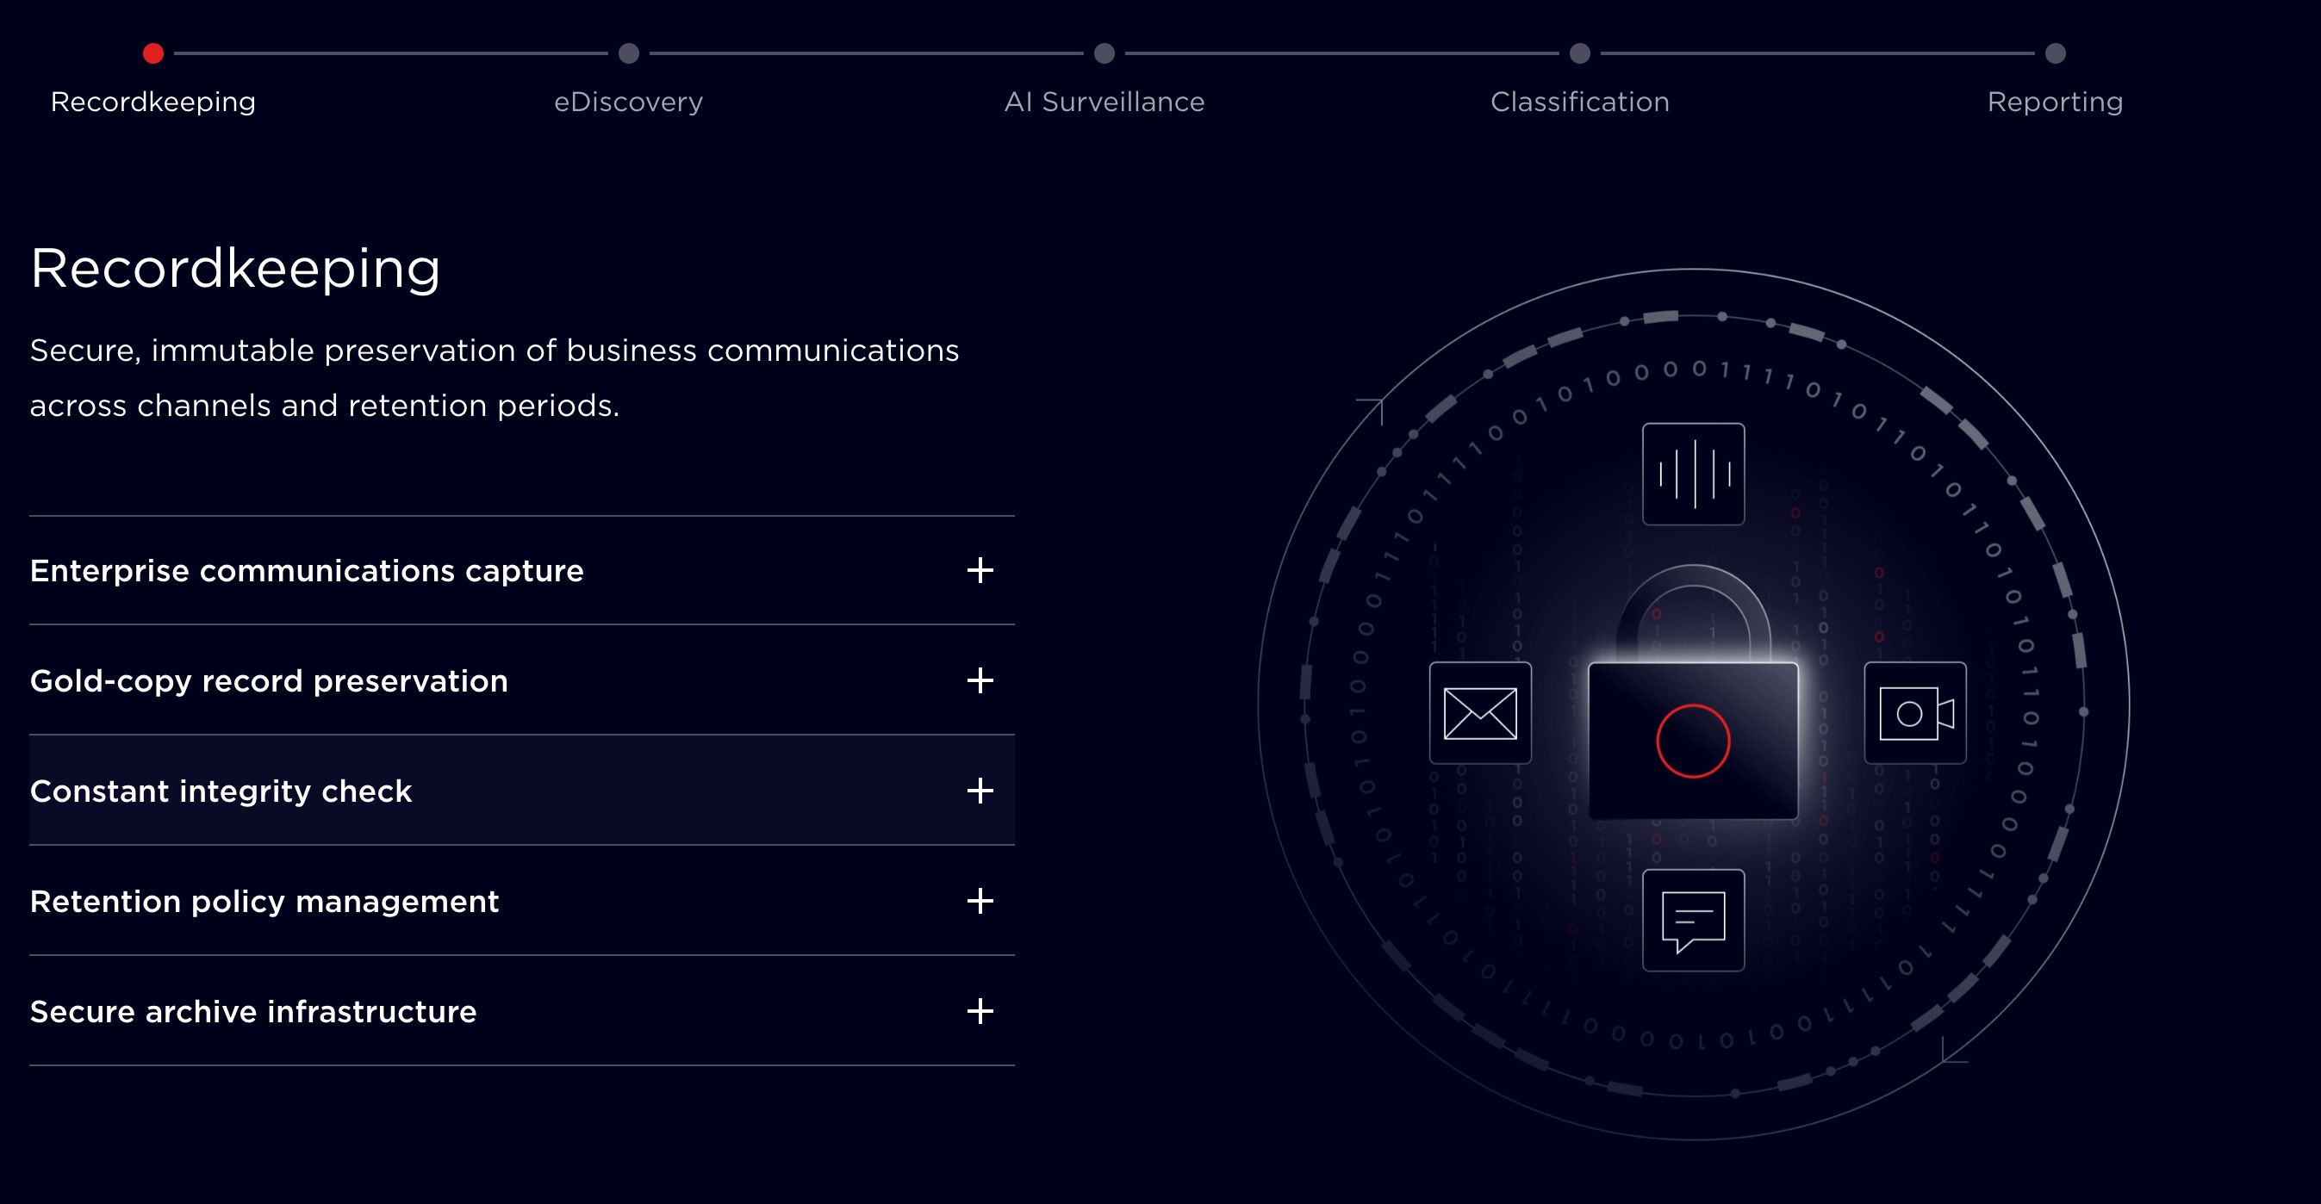Switch to the Classification tab
Image resolution: width=2321 pixels, height=1204 pixels.
pos(1579,102)
